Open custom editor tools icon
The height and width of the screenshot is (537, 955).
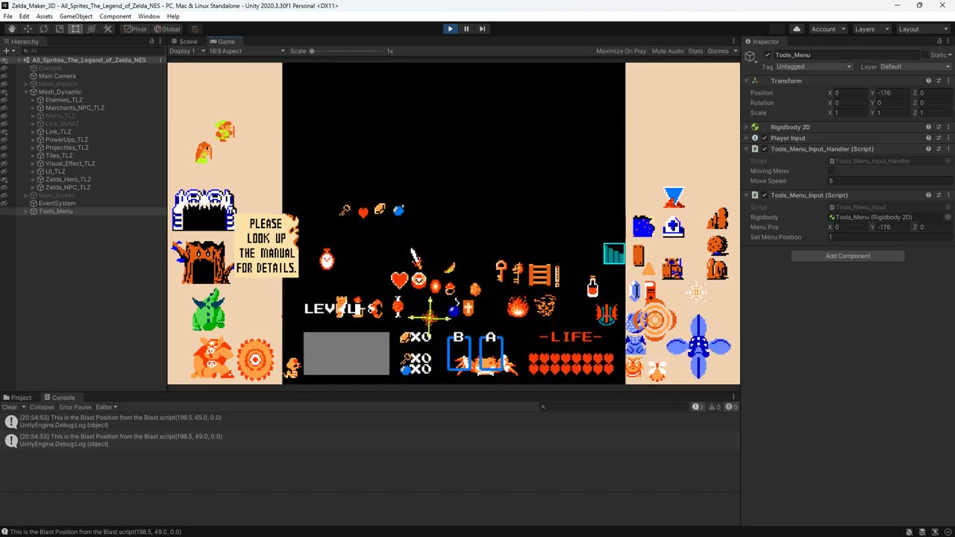[107, 29]
